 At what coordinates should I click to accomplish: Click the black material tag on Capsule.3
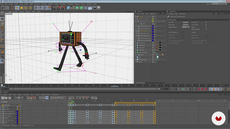point(160,43)
